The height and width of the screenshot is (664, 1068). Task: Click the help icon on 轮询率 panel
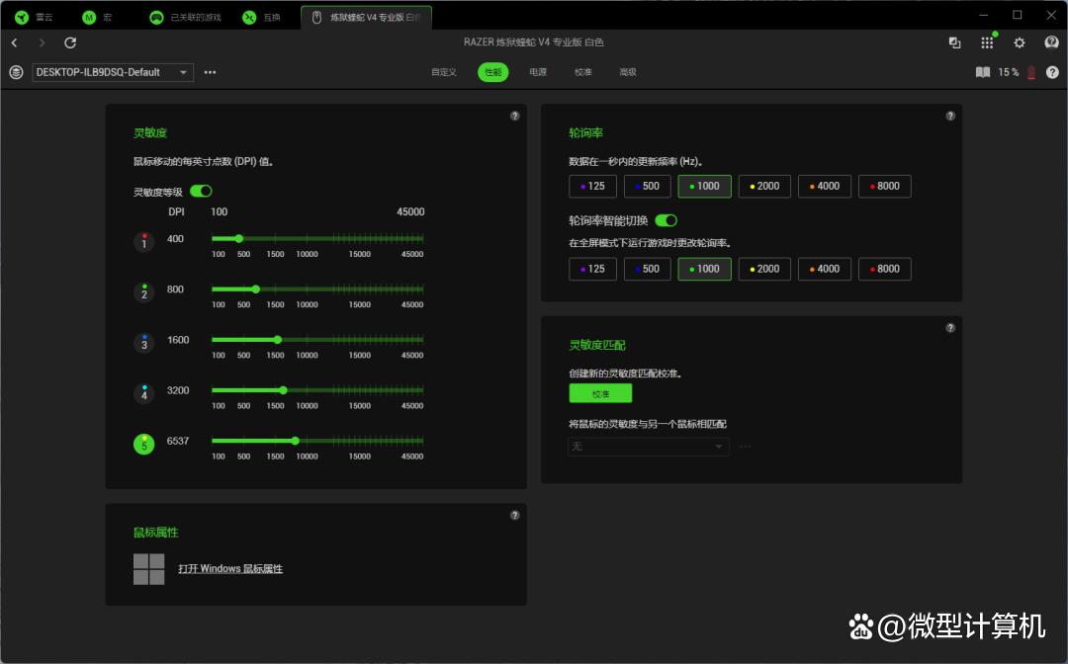coord(950,116)
